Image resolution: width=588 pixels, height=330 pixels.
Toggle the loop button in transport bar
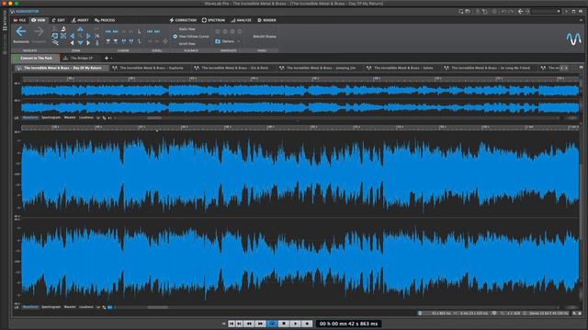point(272,324)
